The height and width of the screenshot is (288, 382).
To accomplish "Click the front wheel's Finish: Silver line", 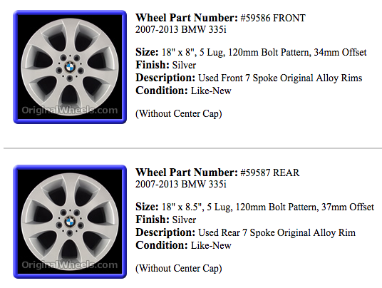I will [x=165, y=65].
